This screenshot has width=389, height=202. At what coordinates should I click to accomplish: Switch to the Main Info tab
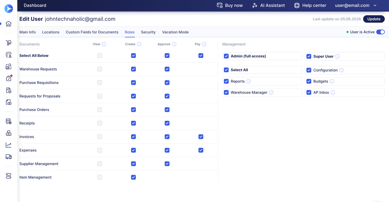tap(28, 32)
